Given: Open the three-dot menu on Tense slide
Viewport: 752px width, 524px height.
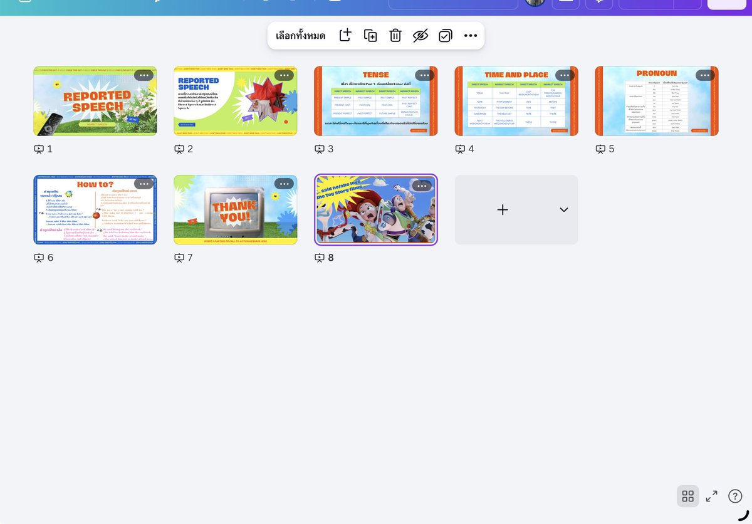Looking at the screenshot, I should [424, 75].
